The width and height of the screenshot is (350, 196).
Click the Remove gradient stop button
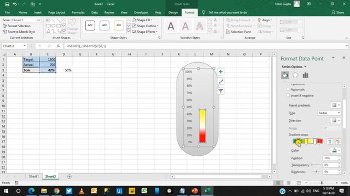click(338, 142)
